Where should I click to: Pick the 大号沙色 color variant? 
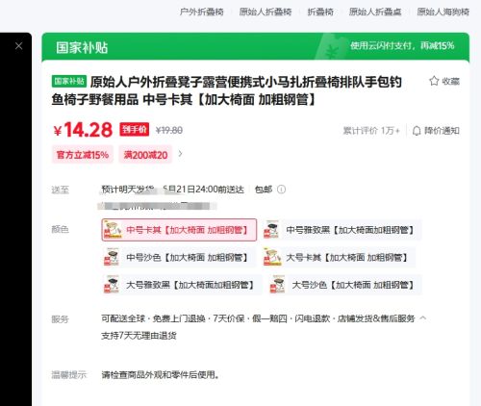pyautogui.click(x=344, y=285)
